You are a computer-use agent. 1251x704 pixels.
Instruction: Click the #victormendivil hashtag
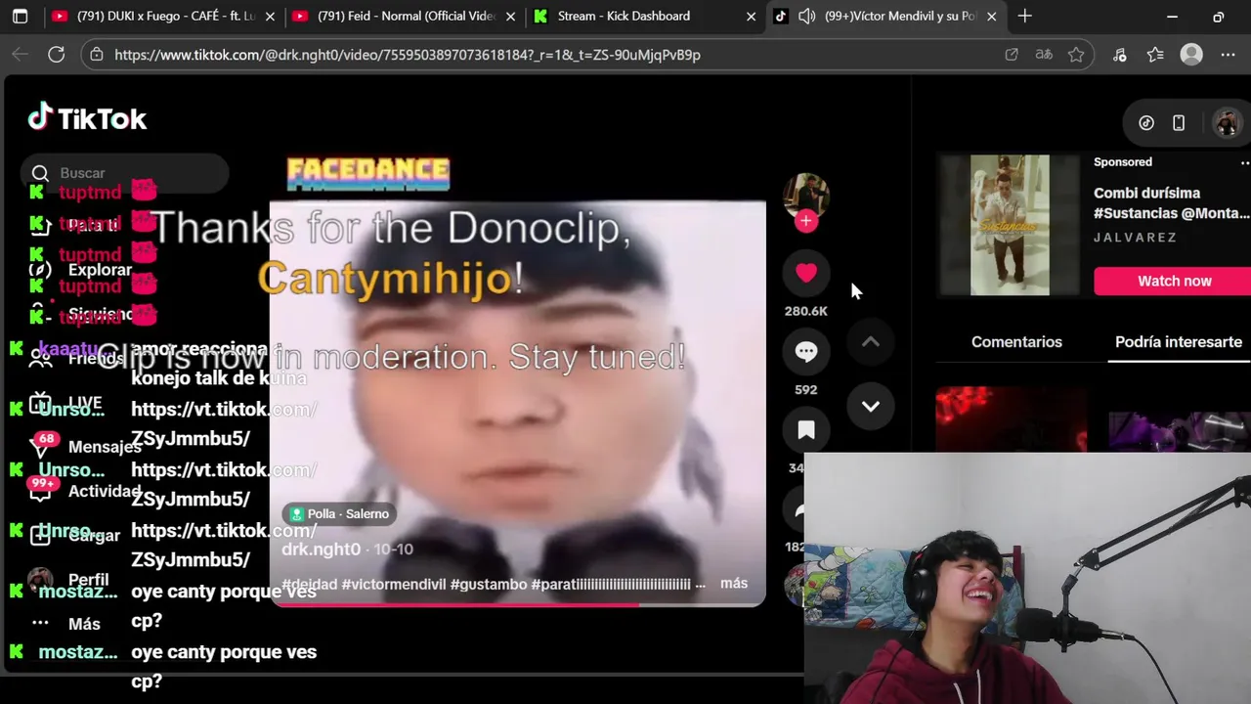pos(394,584)
